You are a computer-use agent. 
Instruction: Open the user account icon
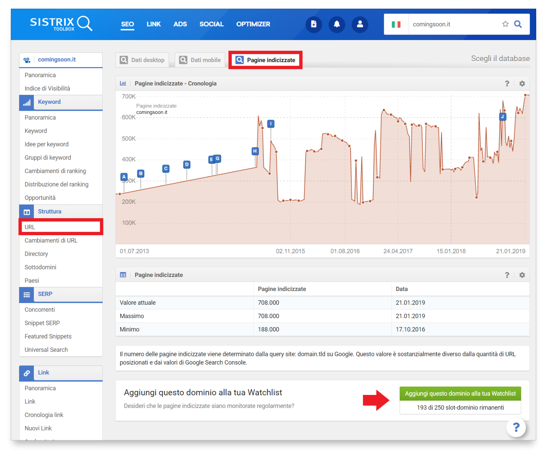360,24
